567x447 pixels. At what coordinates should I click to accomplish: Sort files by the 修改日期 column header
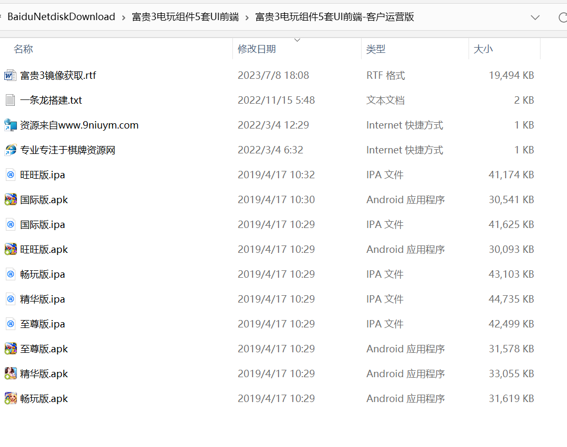257,49
